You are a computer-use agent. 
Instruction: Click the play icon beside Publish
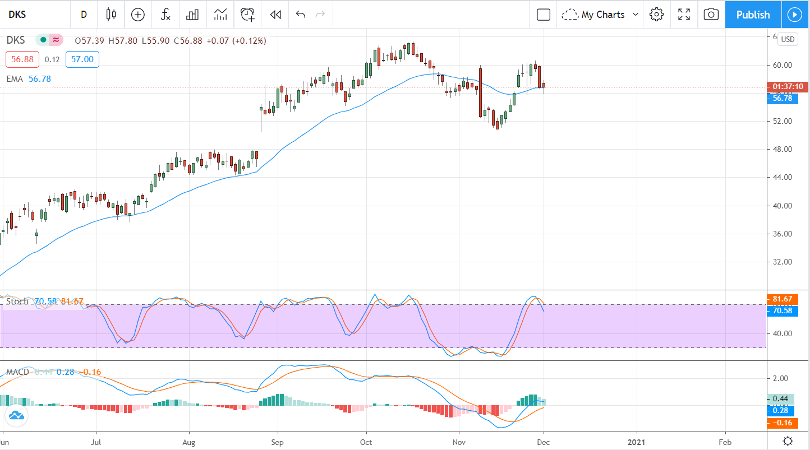click(795, 15)
